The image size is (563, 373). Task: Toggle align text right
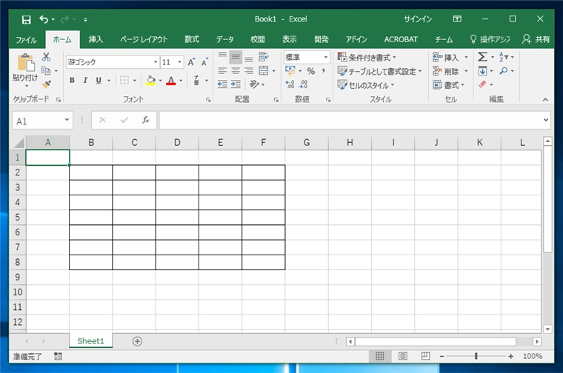249,70
